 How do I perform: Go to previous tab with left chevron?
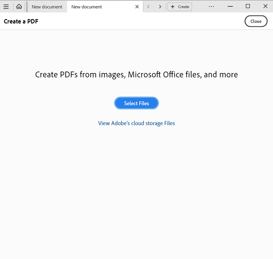[x=148, y=7]
